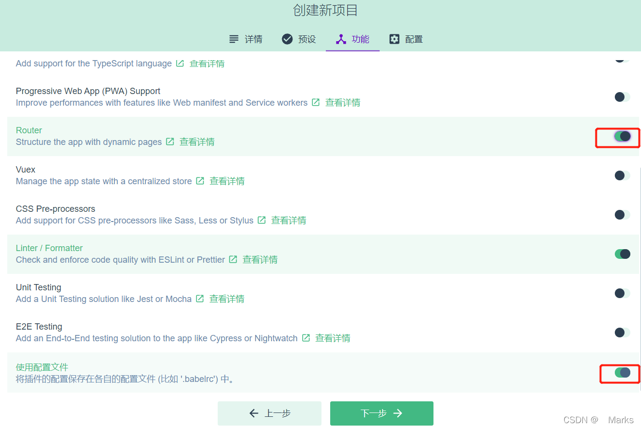The image size is (641, 428).
Task: Click the 将插件的配置保存 description text
Action: [x=126, y=379]
